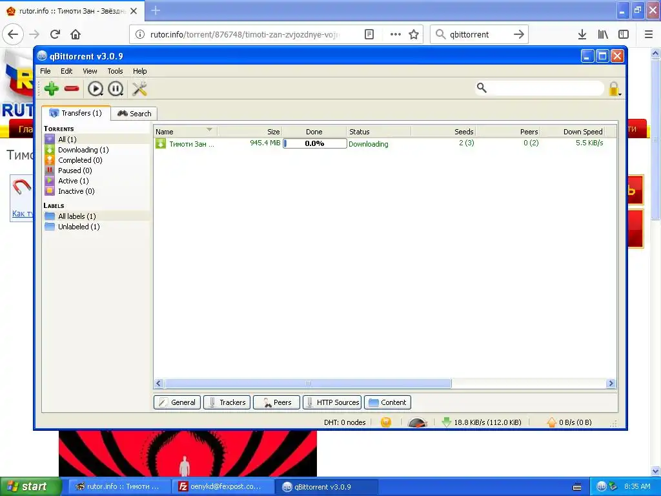Sort by the Down Speed column header
The height and width of the screenshot is (496, 661).
coord(573,132)
